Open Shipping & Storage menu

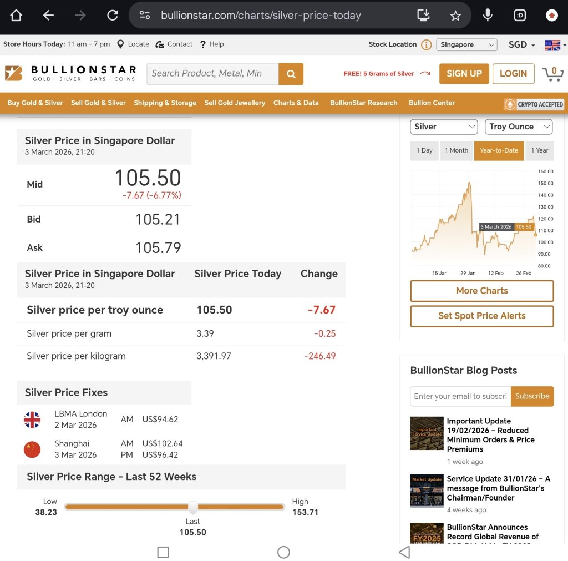(x=165, y=103)
